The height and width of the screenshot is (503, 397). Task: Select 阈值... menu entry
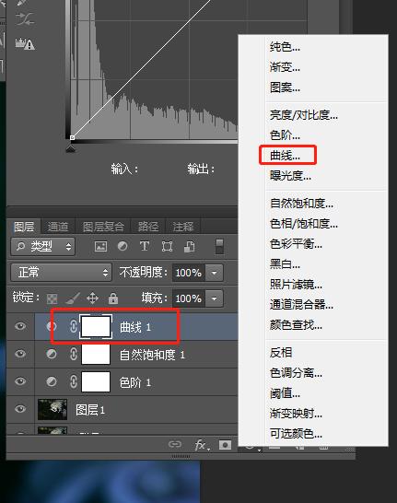285,393
